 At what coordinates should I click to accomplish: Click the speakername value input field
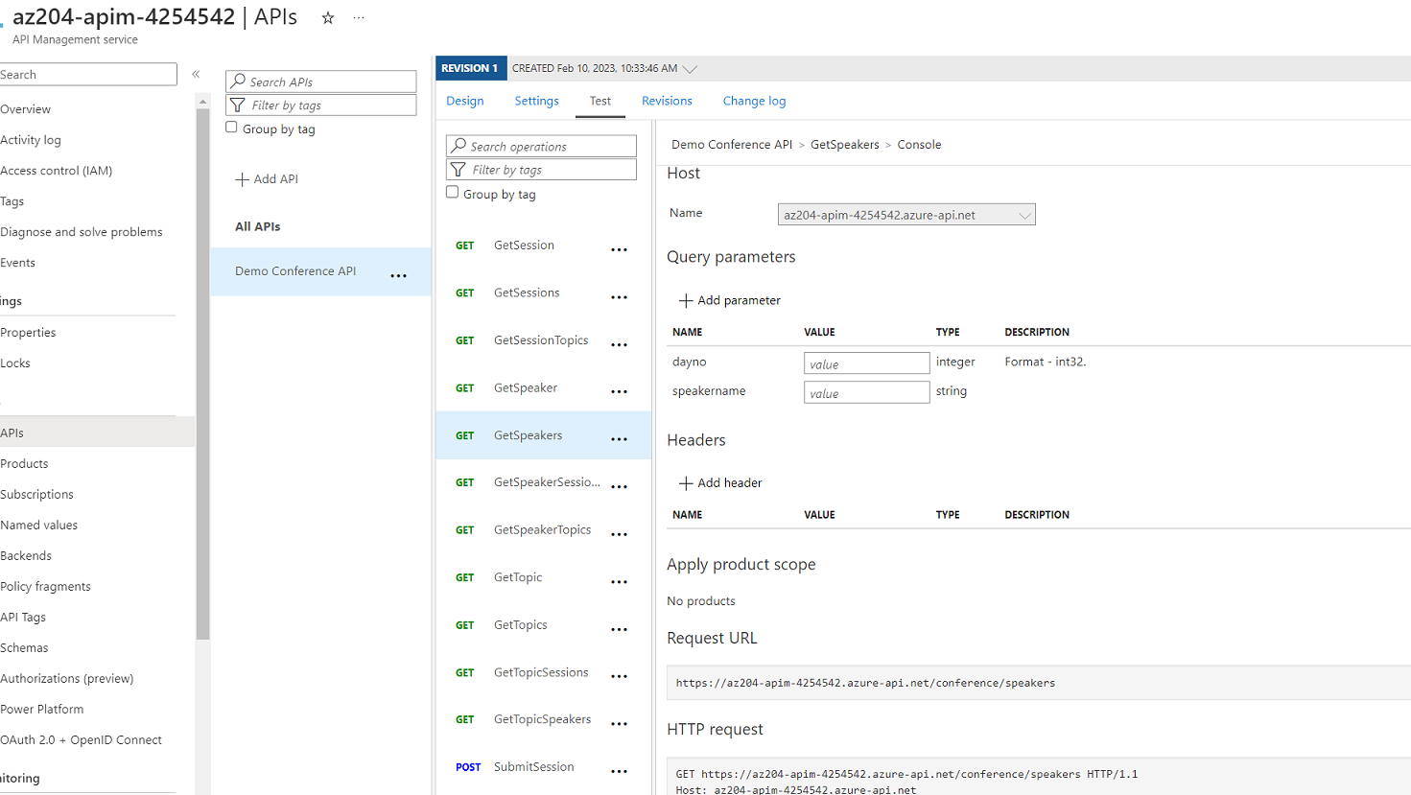tap(867, 392)
